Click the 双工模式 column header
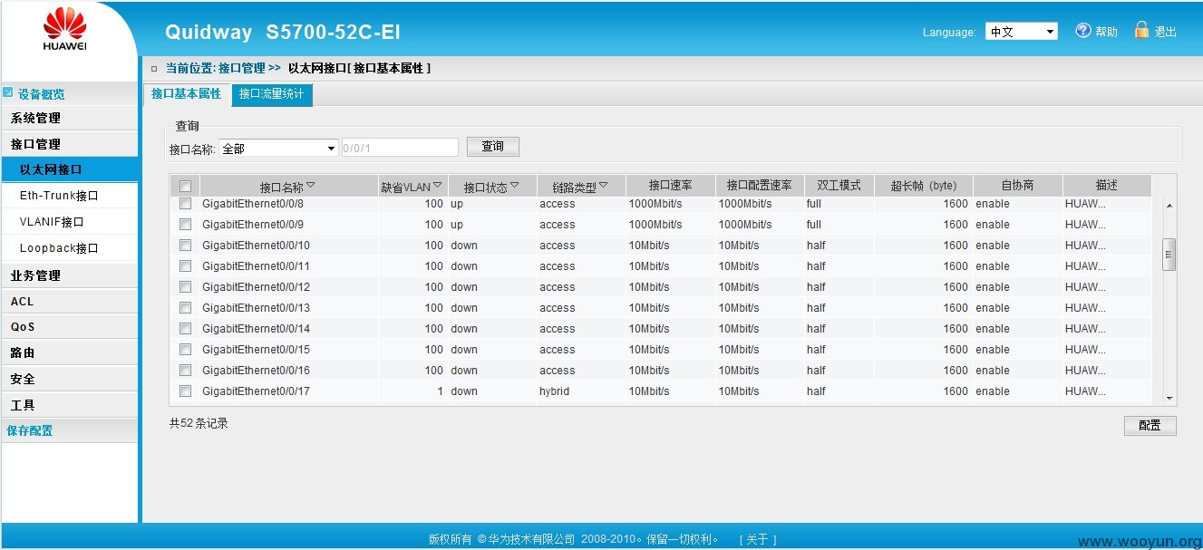Image resolution: width=1203 pixels, height=550 pixels. pos(839,186)
